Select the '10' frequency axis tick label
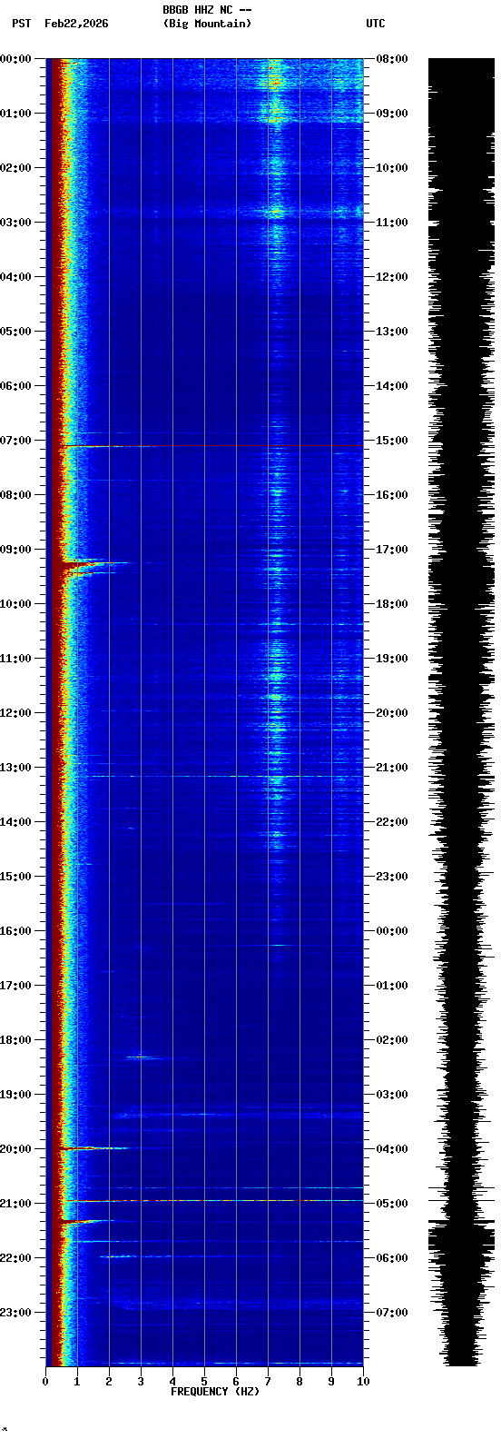 pos(363,1382)
